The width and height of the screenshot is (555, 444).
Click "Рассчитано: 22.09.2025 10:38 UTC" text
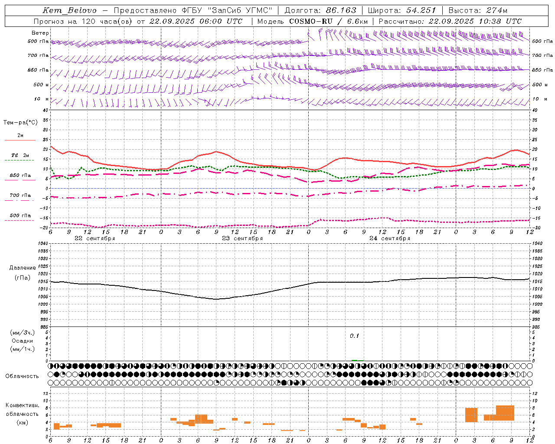(450, 21)
